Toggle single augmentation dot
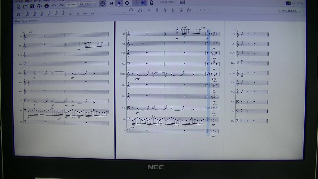 [100, 13]
